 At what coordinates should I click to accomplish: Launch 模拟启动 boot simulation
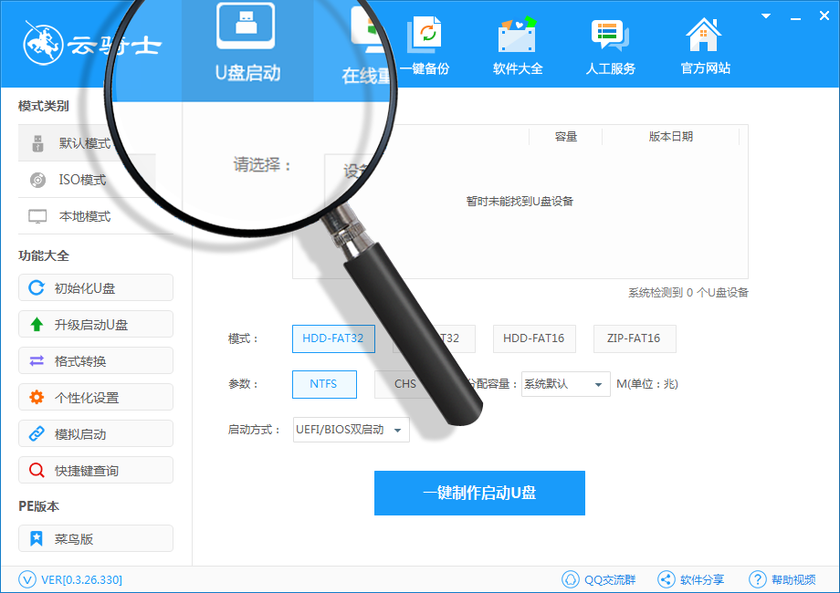click(x=95, y=433)
